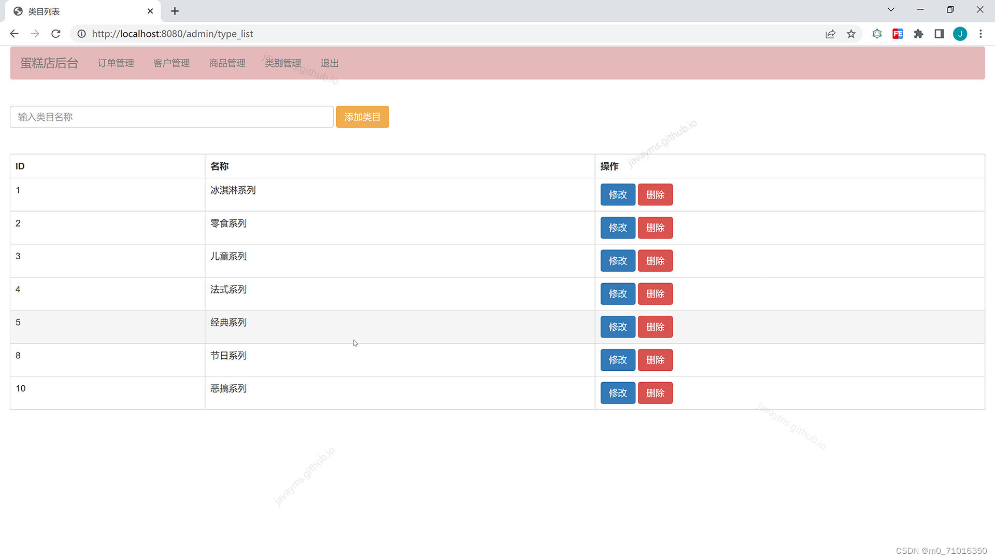The height and width of the screenshot is (560, 995).
Task: Open the Chrome three-dot menu
Action: coord(980,34)
